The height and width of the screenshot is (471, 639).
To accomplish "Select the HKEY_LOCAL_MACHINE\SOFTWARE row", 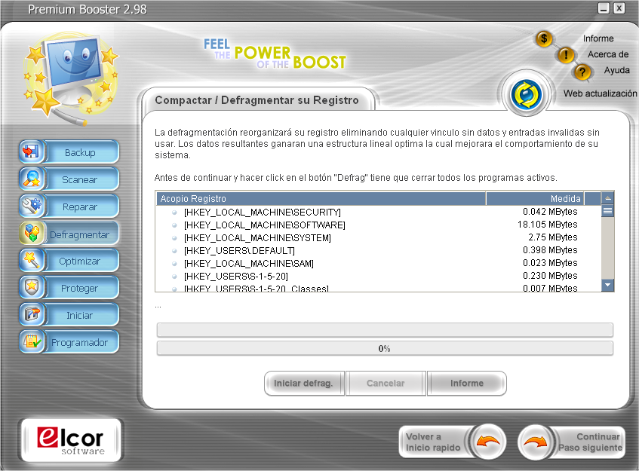I will (378, 225).
